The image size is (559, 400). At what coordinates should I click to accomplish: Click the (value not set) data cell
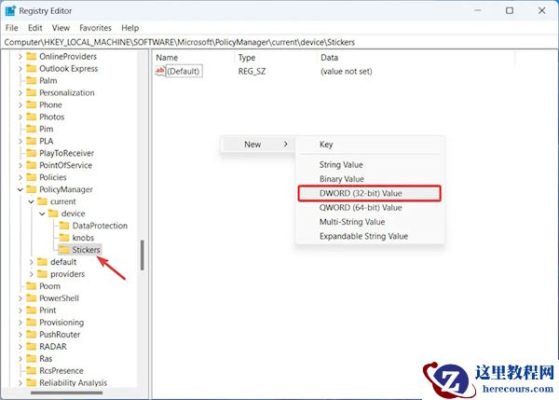click(x=347, y=72)
